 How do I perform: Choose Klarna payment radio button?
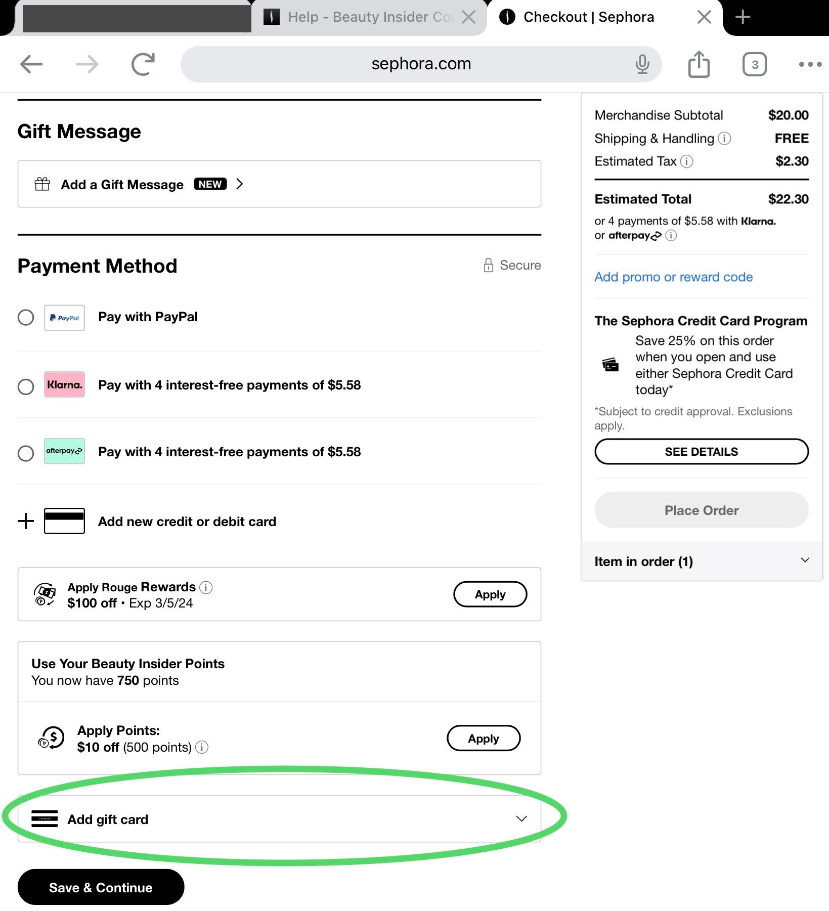[x=26, y=386]
